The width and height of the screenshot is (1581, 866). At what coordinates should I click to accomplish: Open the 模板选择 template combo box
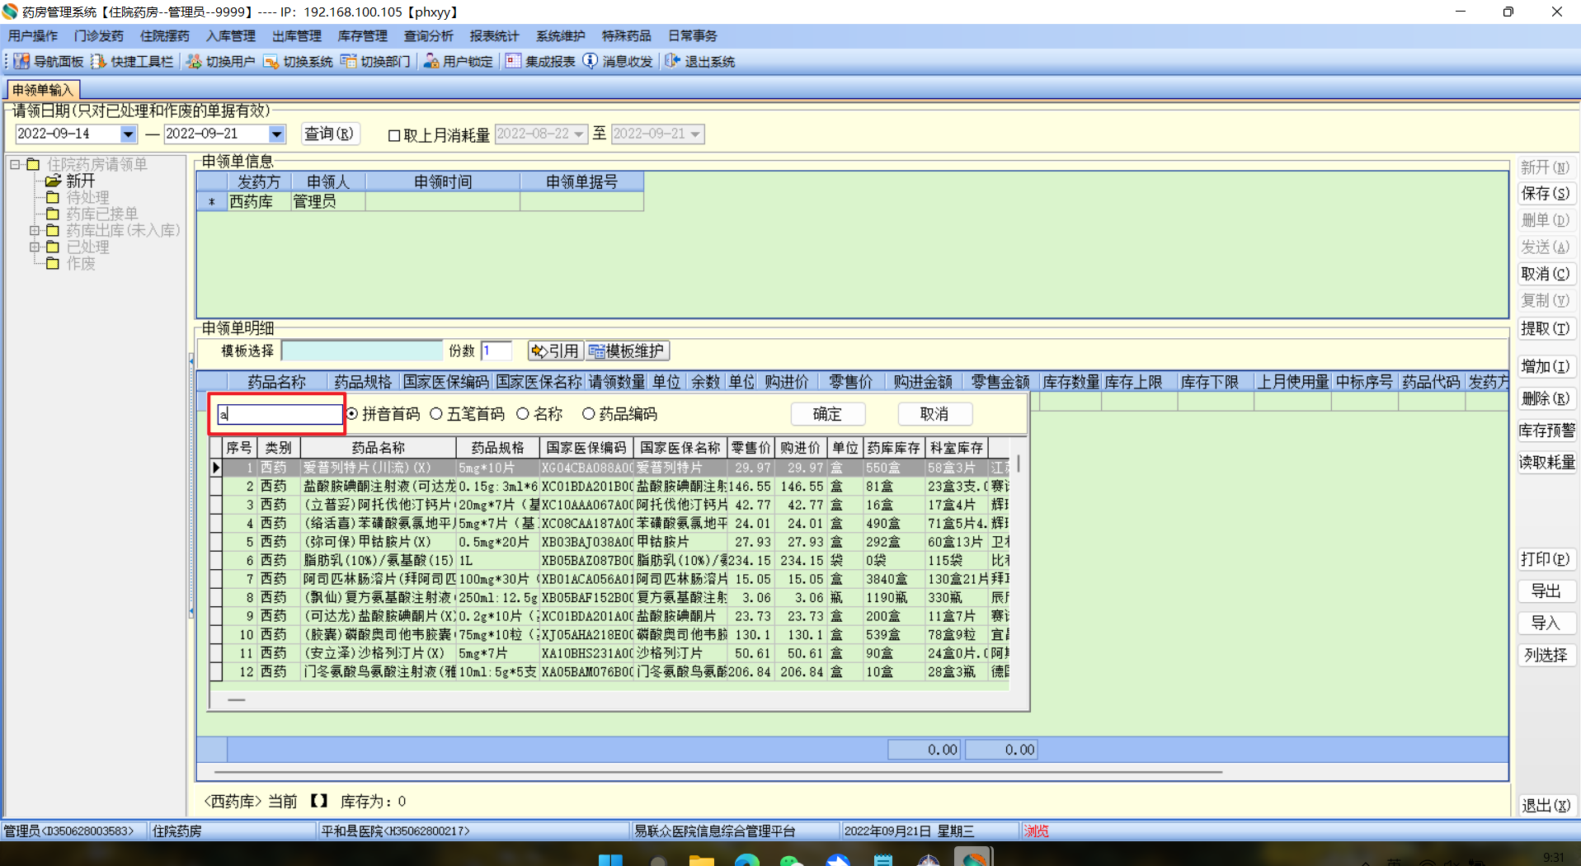[362, 351]
